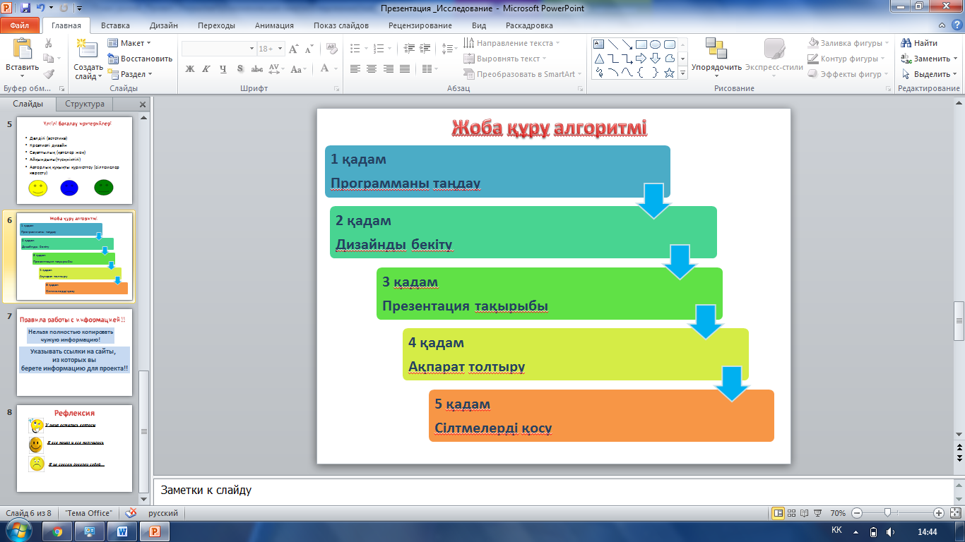This screenshot has height=542, width=965.
Task: Expand the shapes gallery More arrow
Action: (683, 73)
